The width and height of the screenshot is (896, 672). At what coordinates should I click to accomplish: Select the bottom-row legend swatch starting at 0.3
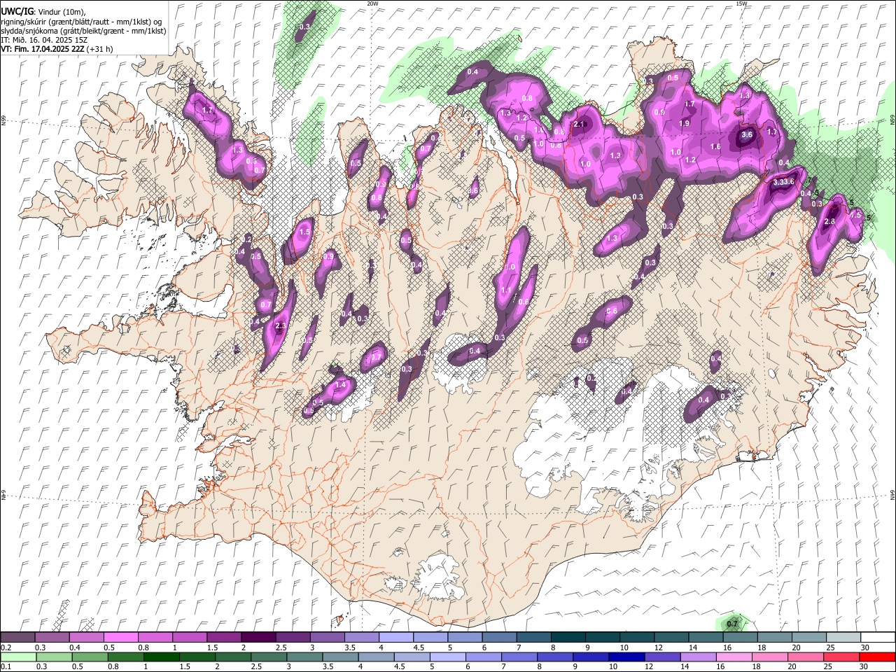(54, 657)
